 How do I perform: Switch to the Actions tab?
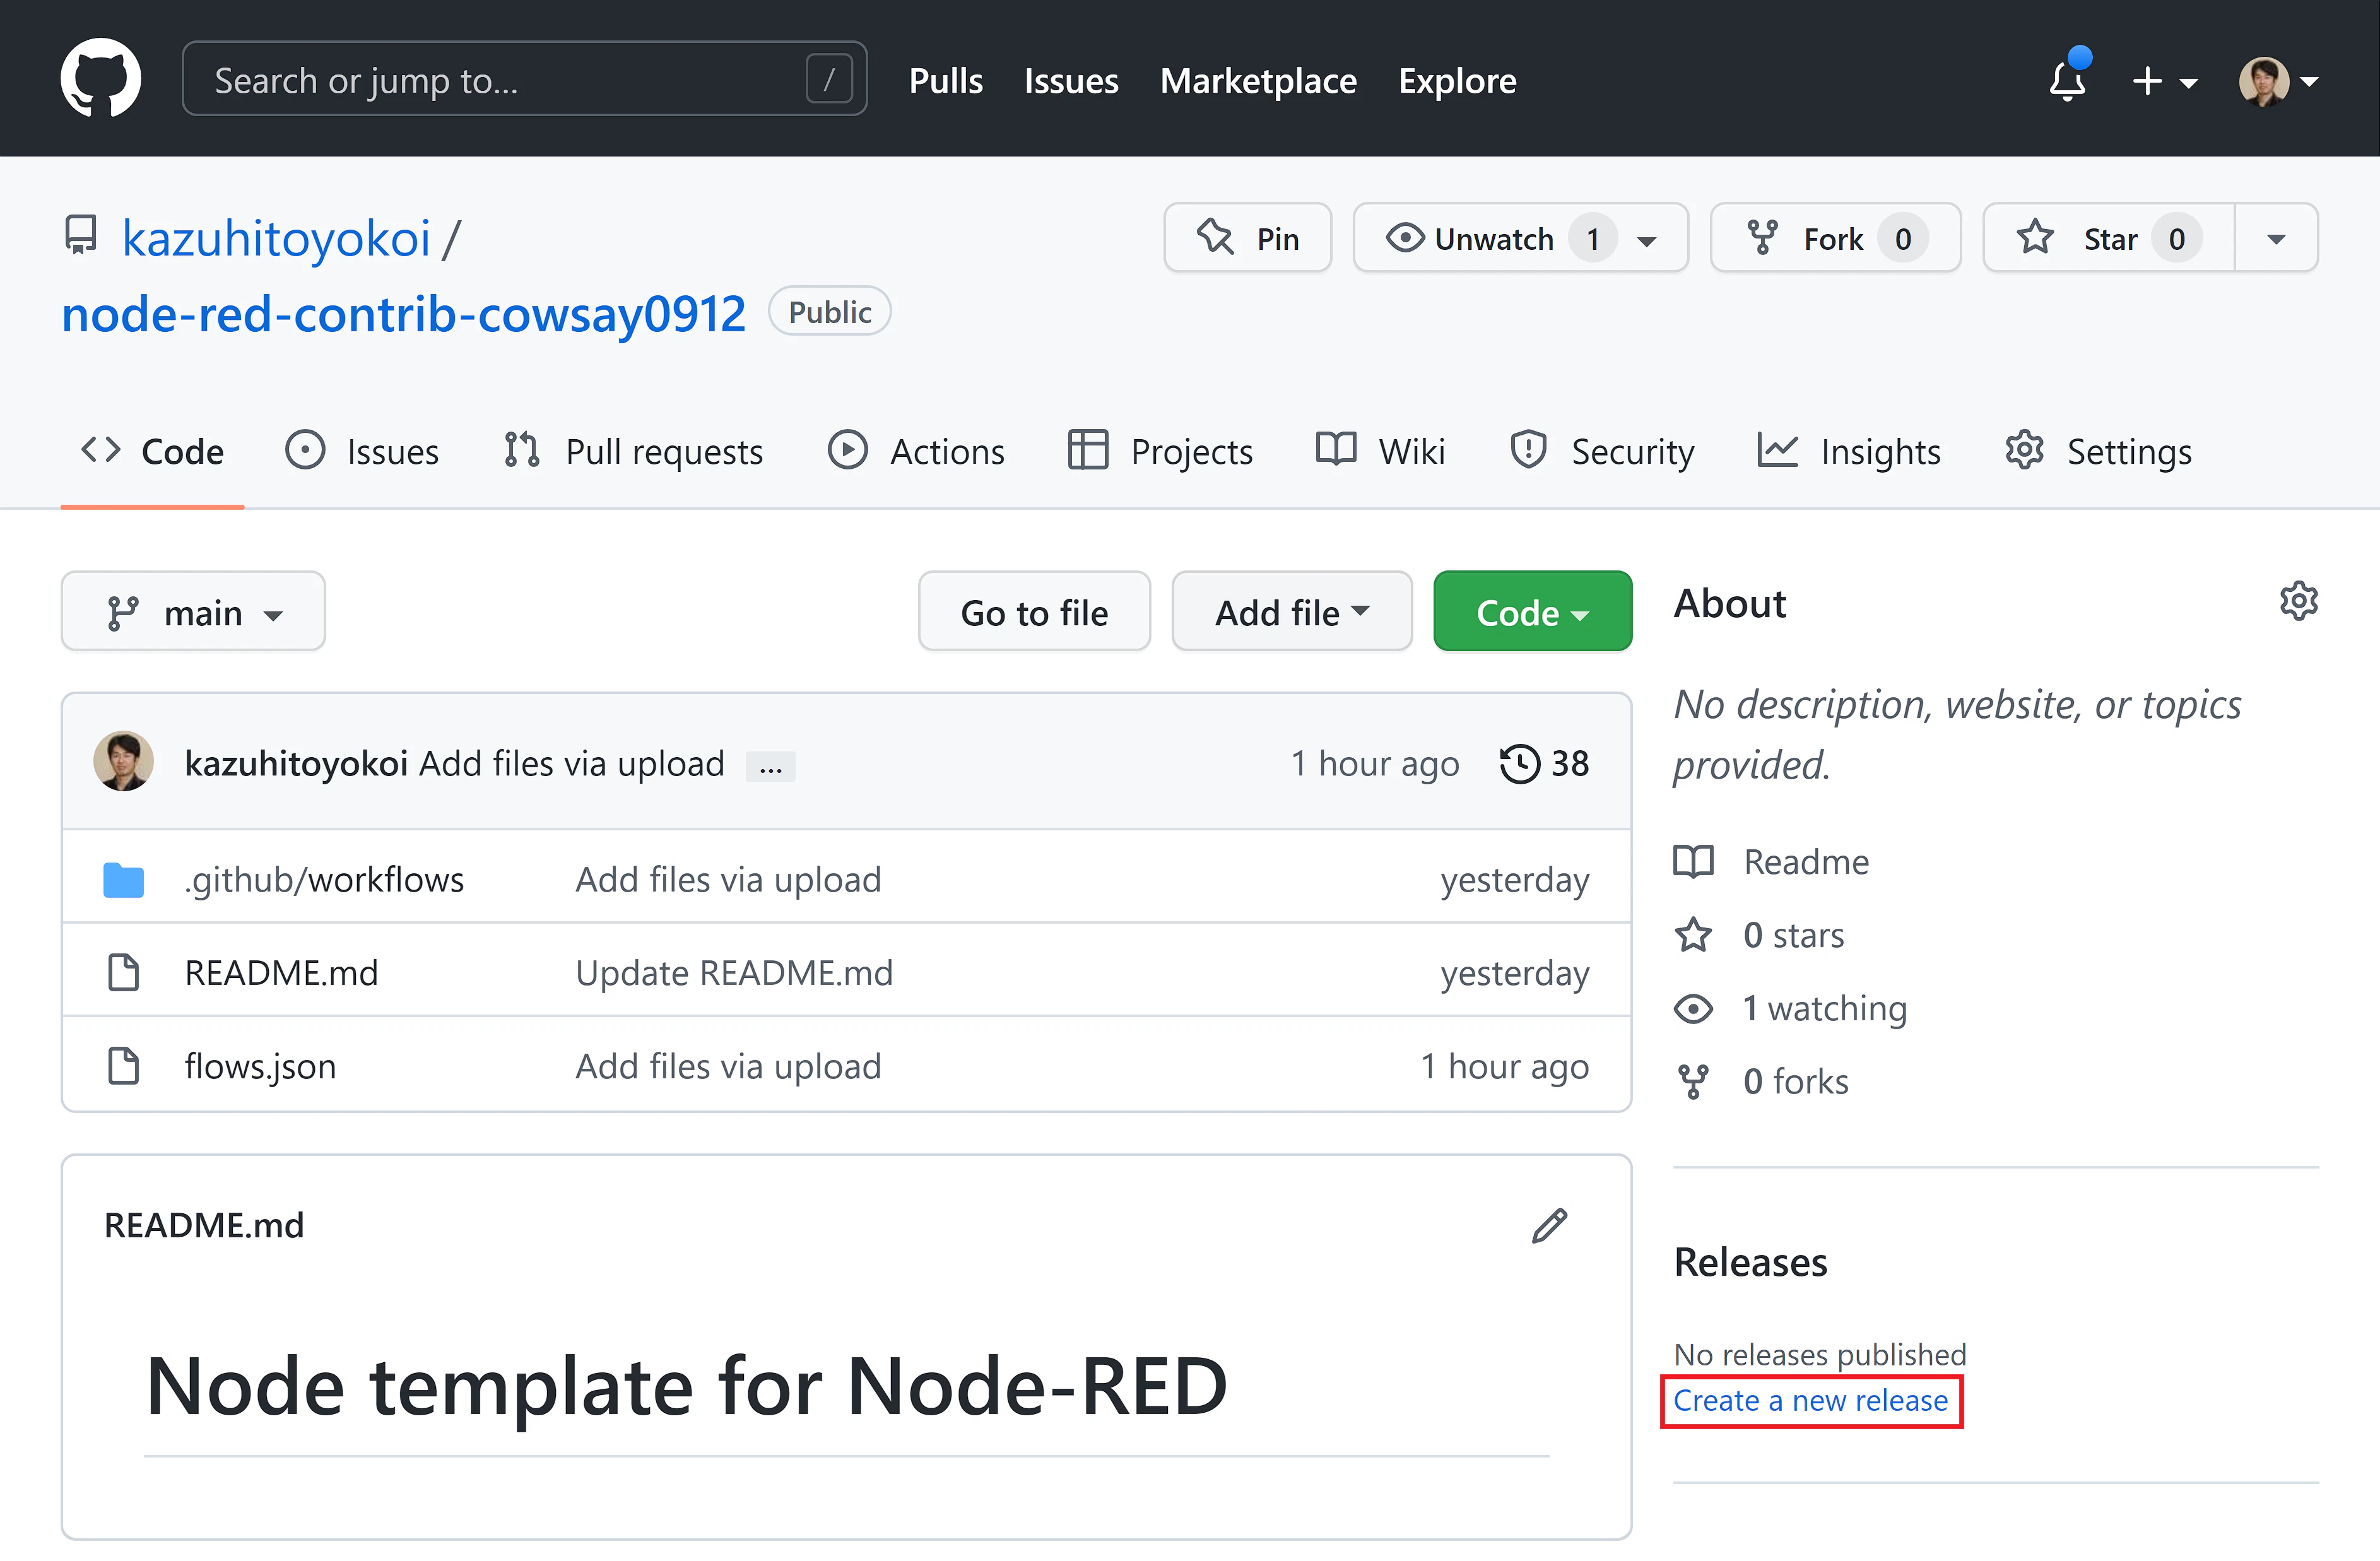click(x=916, y=451)
